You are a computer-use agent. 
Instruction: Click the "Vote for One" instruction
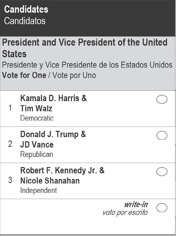coord(24,75)
